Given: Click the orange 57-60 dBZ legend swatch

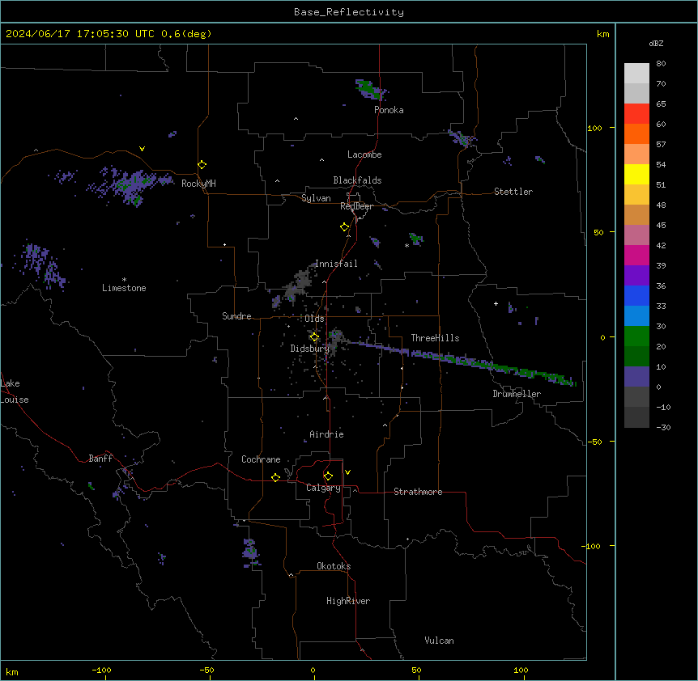Looking at the screenshot, I should tap(636, 133).
